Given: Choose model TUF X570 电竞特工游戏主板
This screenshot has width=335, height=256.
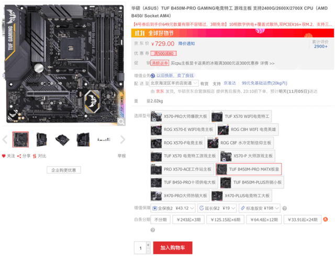Looking at the screenshot, I should [184, 156].
